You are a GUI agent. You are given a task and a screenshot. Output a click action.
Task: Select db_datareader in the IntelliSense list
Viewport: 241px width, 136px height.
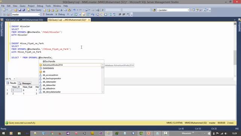70,82
